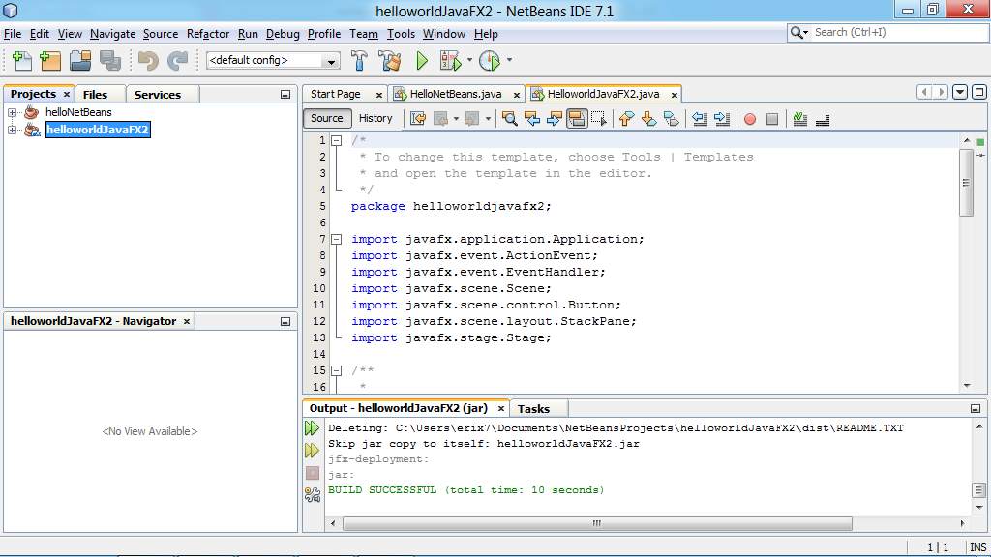Open the Services tab
The height and width of the screenshot is (557, 991).
click(158, 94)
